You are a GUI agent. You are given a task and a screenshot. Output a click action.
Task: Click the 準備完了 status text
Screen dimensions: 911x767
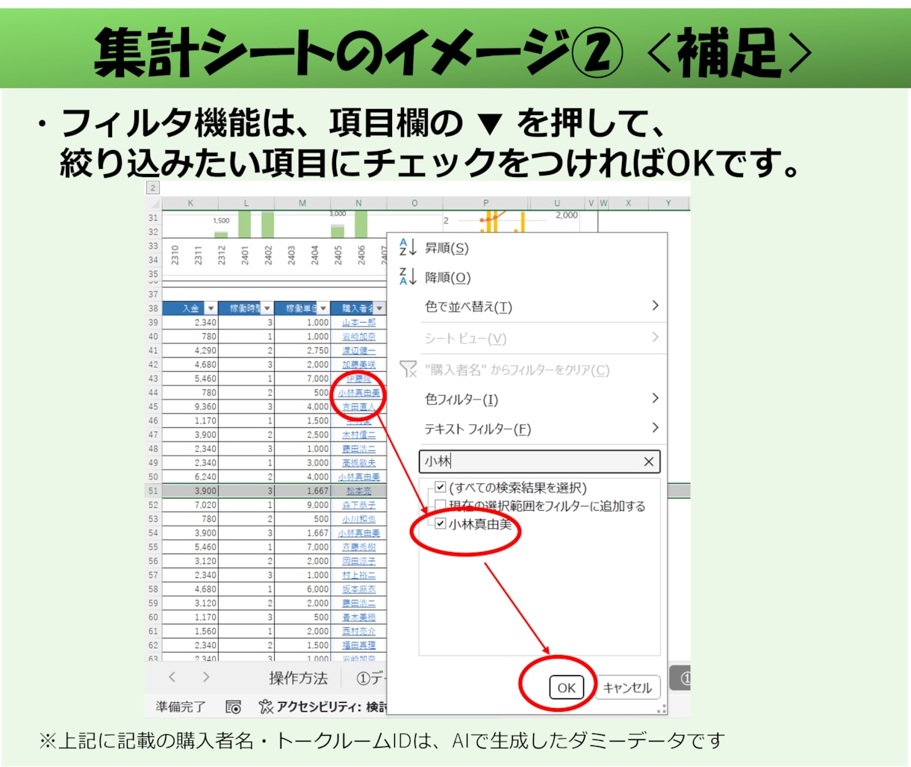(180, 707)
